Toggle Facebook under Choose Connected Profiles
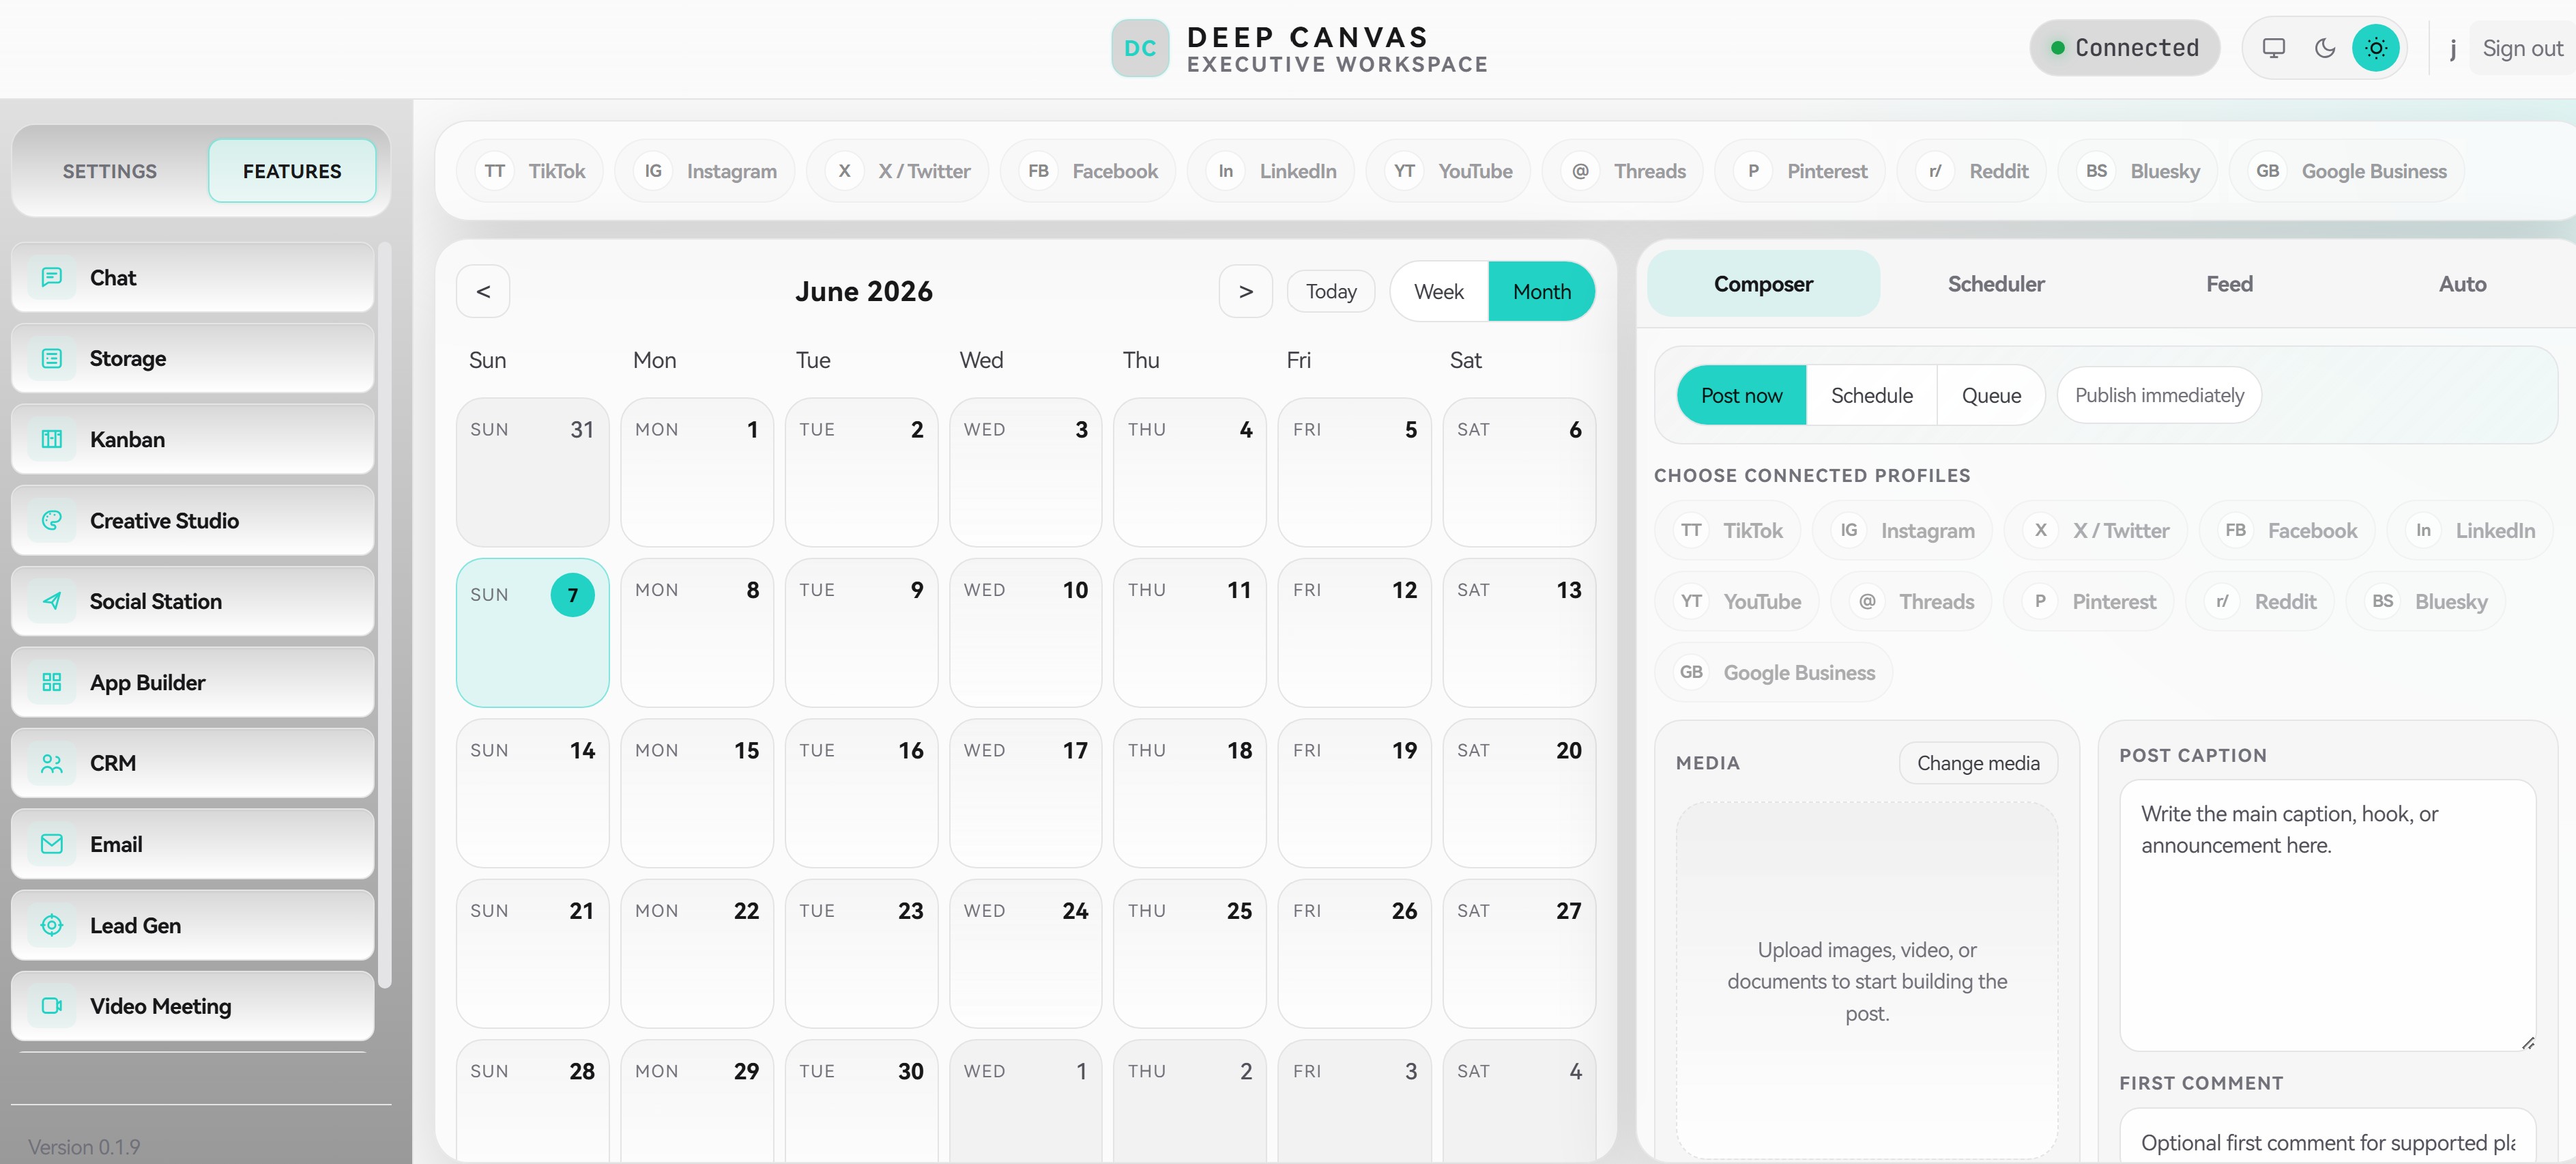 [x=2287, y=530]
